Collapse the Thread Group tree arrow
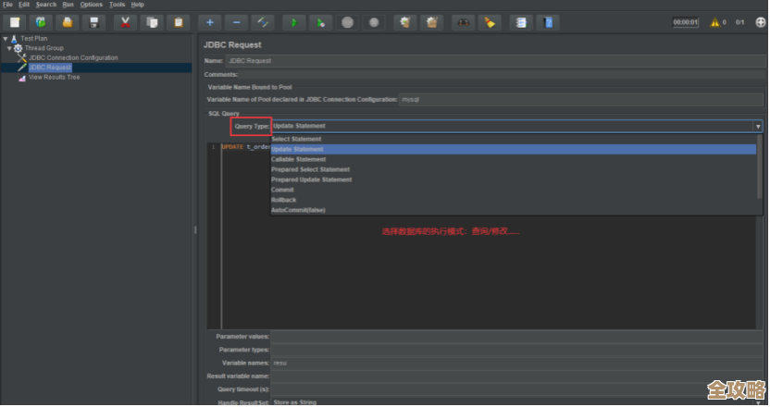This screenshot has height=407, width=770. pyautogui.click(x=9, y=48)
